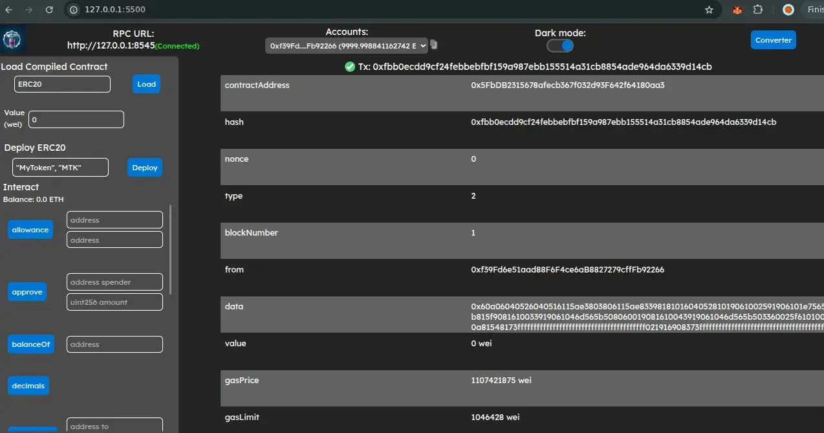Click the approve function button

(27, 291)
